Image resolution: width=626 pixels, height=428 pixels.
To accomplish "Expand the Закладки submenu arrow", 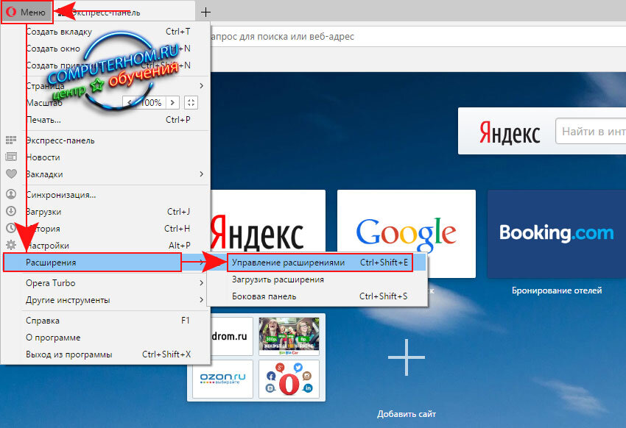I will (201, 174).
